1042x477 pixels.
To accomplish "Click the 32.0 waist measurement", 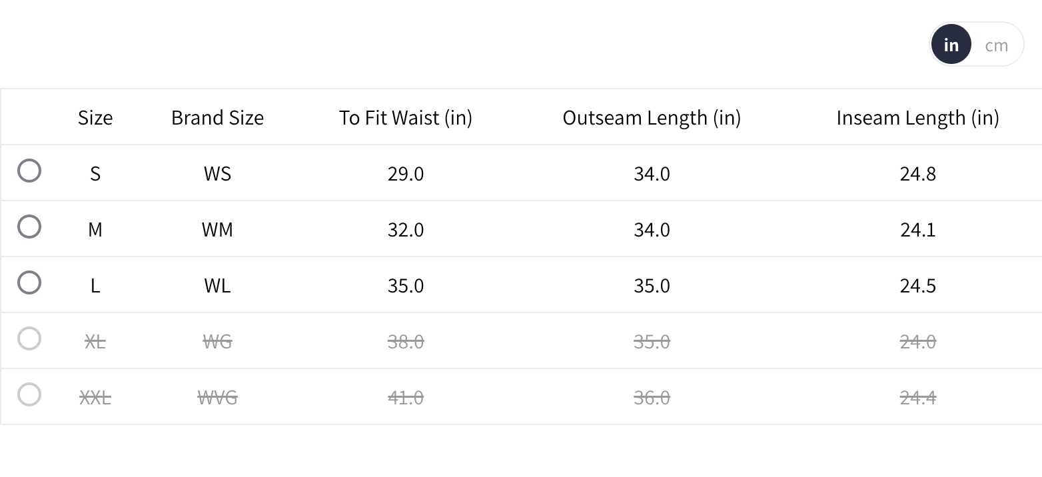I will click(405, 230).
